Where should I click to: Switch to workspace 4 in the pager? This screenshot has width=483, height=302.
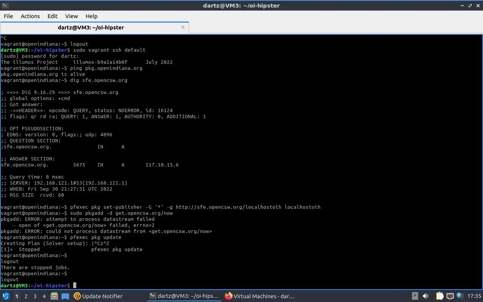[x=44, y=296]
